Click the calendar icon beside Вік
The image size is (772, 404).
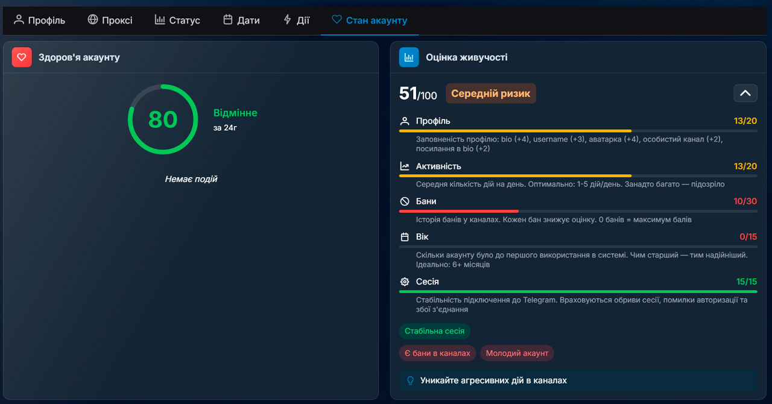pyautogui.click(x=405, y=237)
